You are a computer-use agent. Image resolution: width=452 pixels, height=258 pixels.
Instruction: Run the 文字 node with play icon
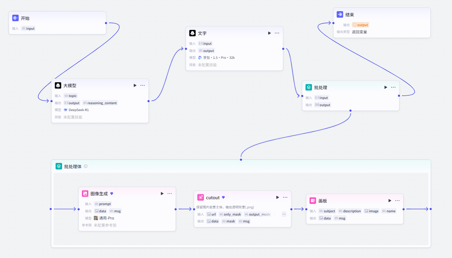pyautogui.click(x=269, y=33)
